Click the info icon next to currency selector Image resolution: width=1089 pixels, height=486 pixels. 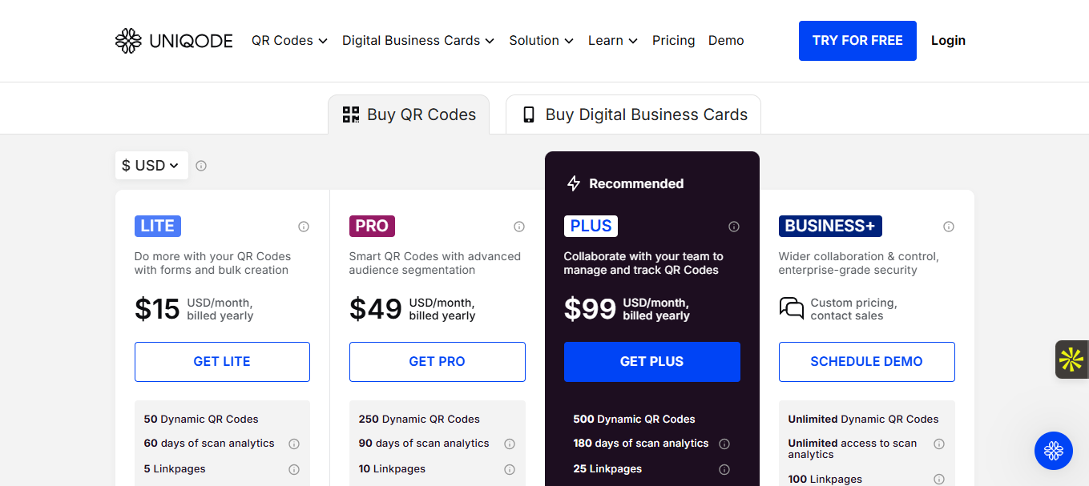[201, 166]
